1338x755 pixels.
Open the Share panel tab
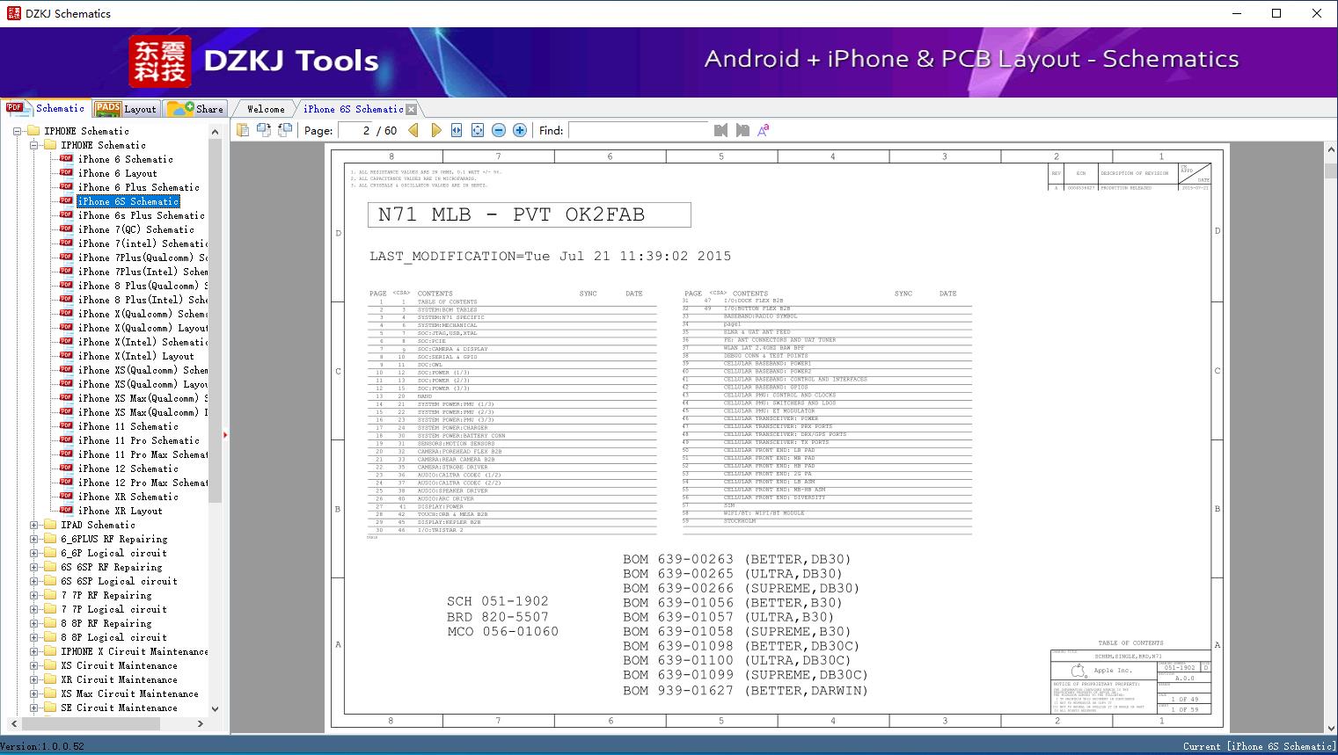(x=195, y=109)
